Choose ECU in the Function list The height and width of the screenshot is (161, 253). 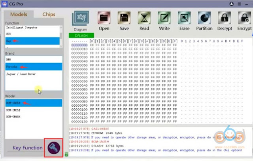pyautogui.click(x=32, y=34)
